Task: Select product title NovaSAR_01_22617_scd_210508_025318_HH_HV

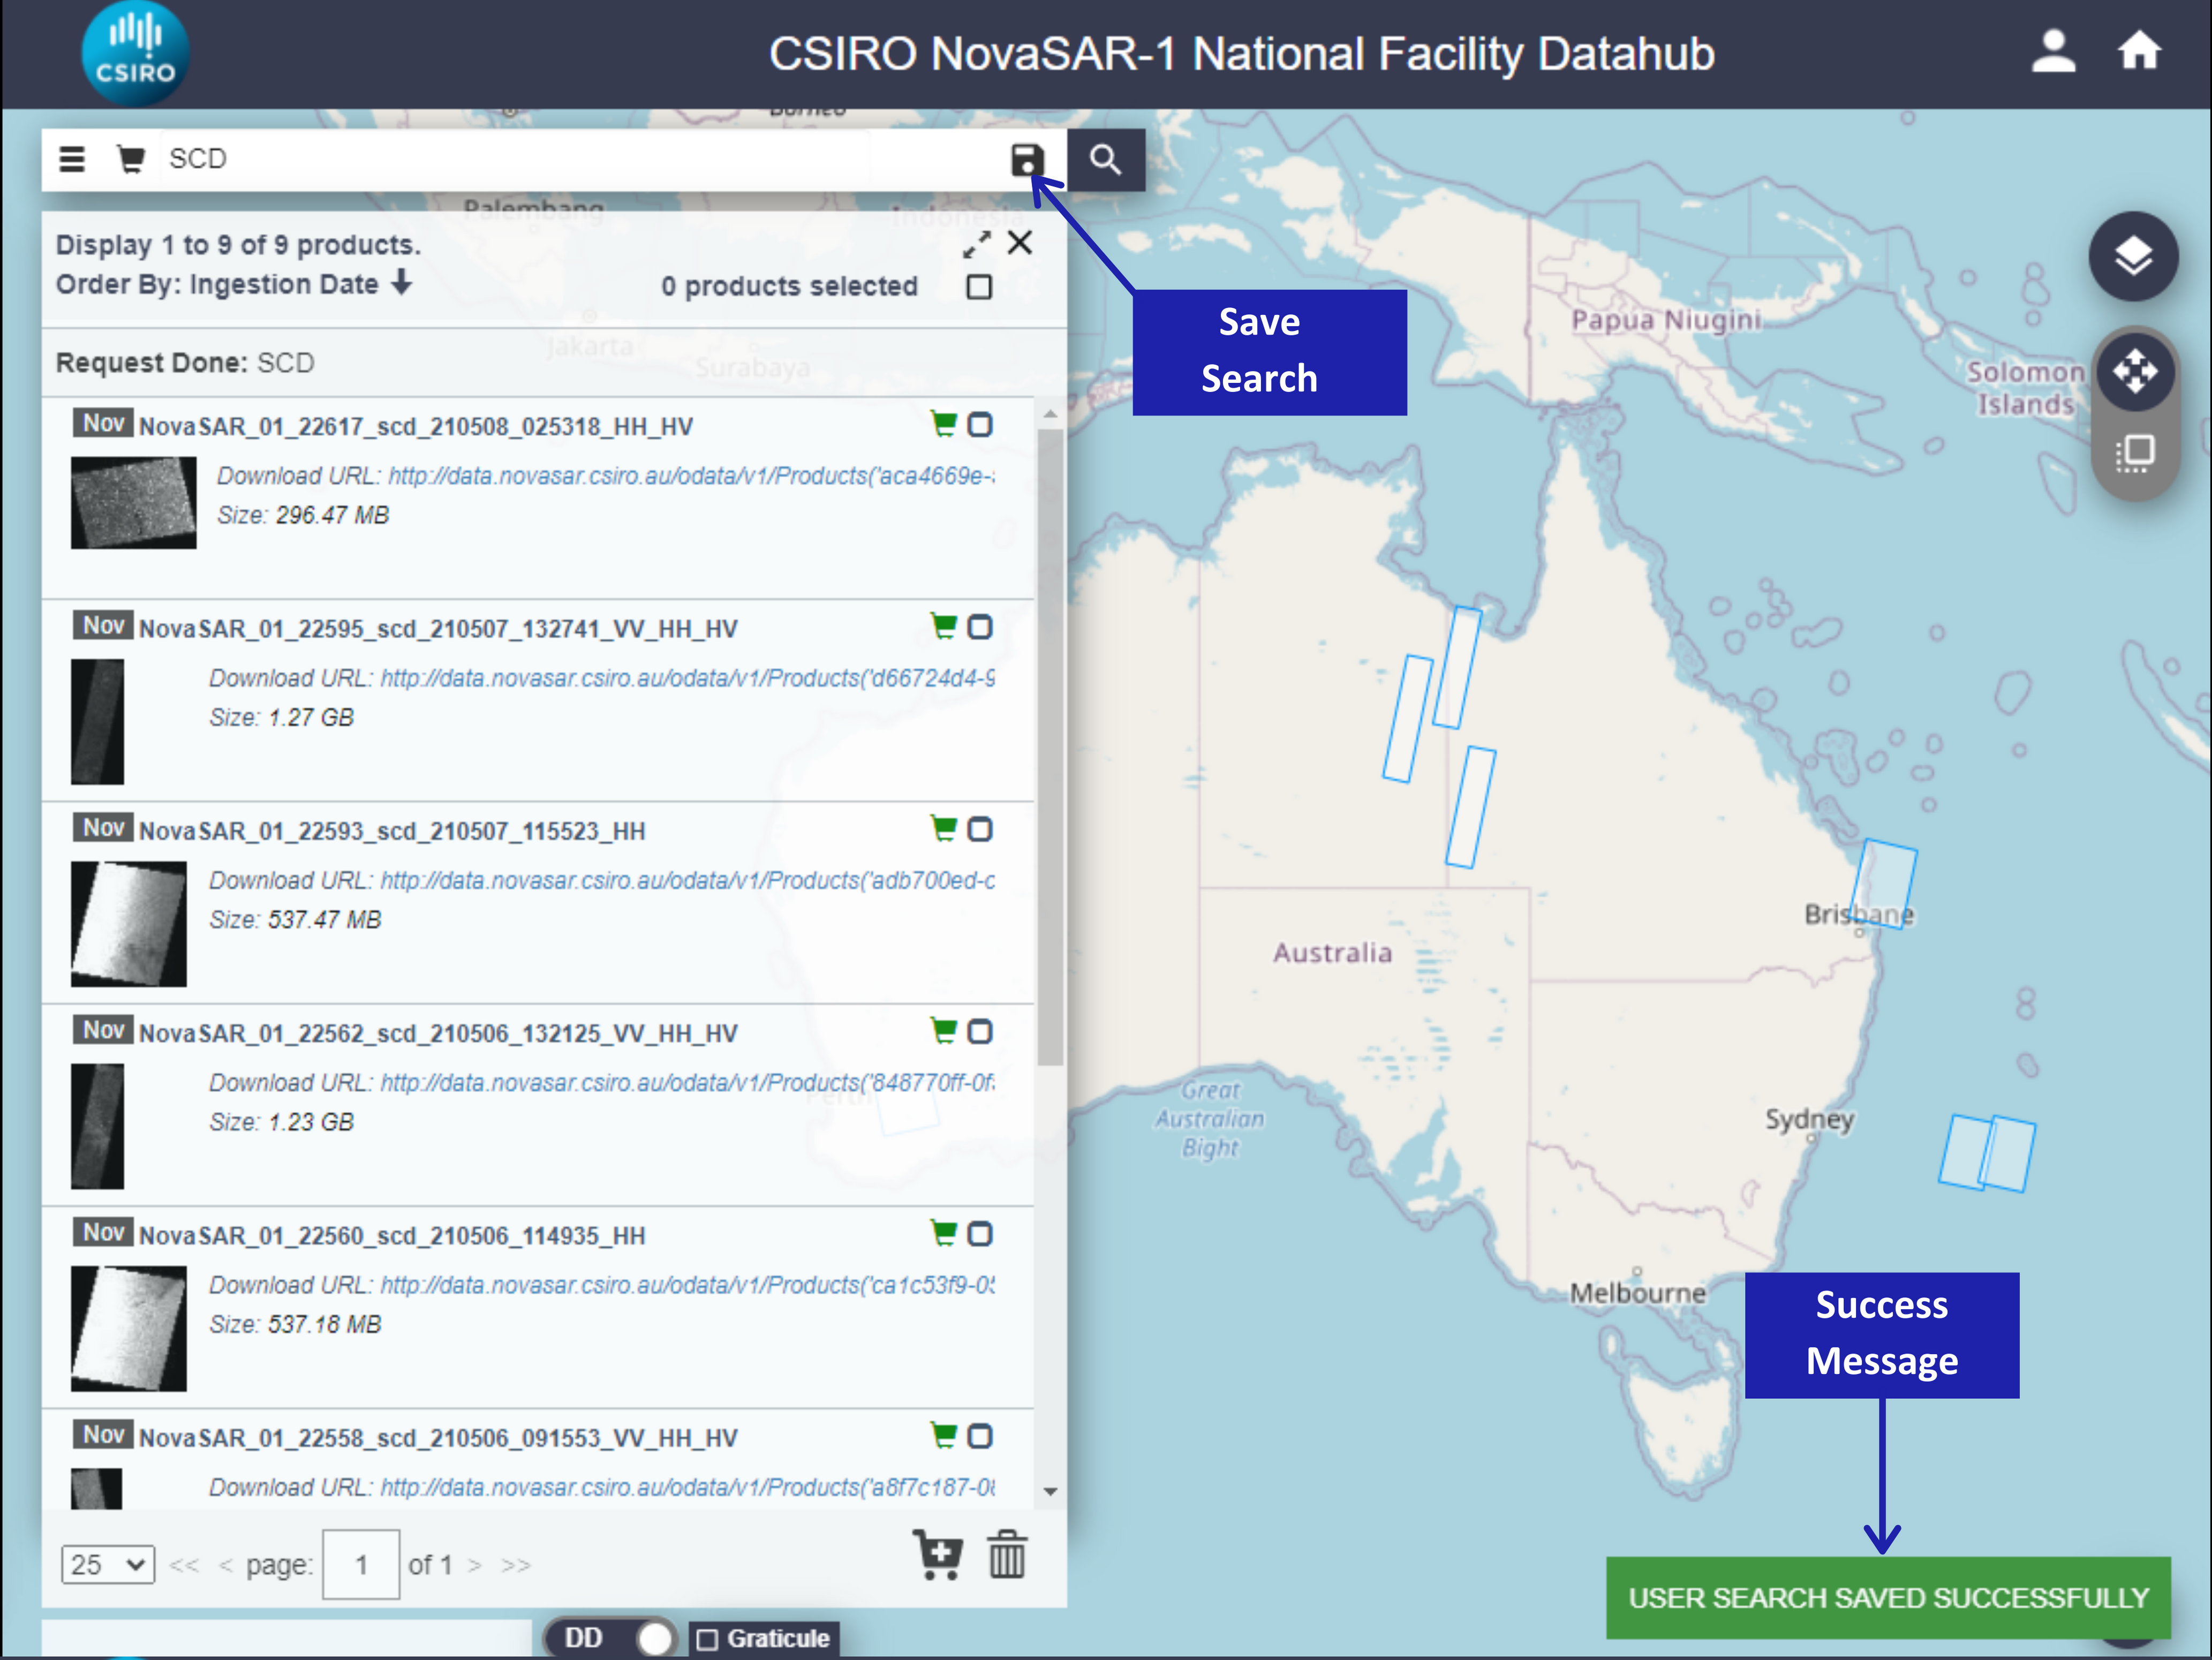Action: coord(415,427)
